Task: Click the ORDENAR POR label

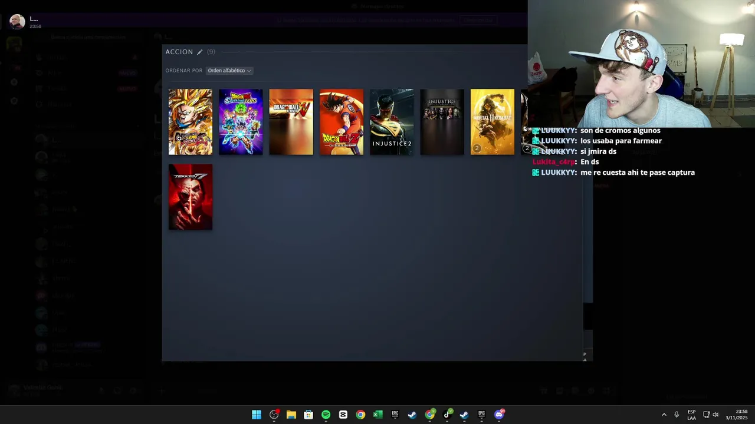Action: click(x=183, y=71)
